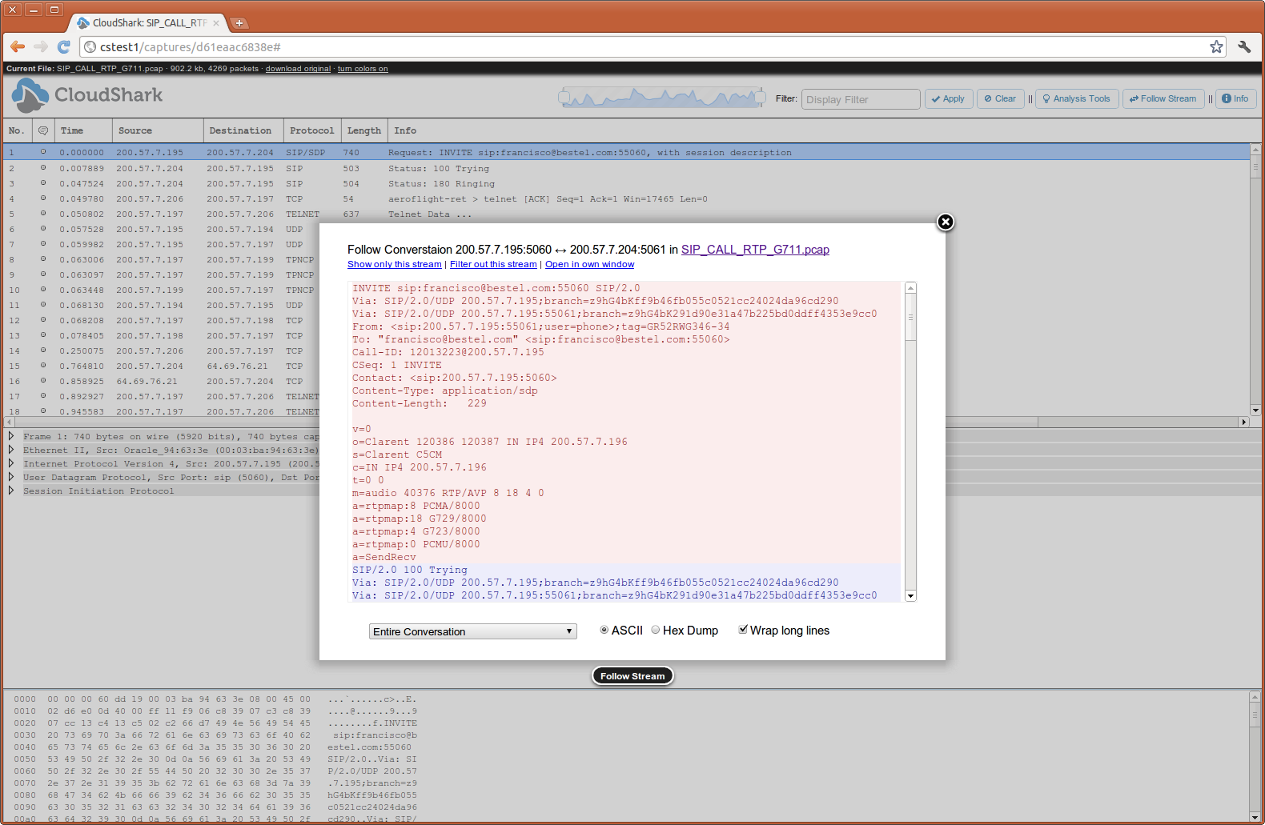Select packet 2 100 Trying row
This screenshot has width=1265, height=825.
[626, 168]
